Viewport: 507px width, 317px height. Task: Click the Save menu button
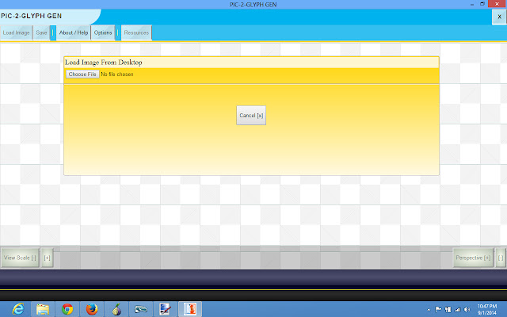click(41, 32)
